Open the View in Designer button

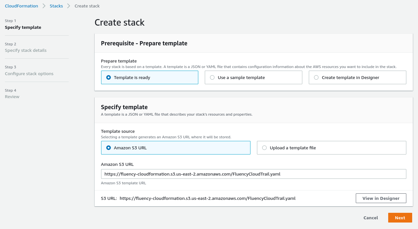381,198
